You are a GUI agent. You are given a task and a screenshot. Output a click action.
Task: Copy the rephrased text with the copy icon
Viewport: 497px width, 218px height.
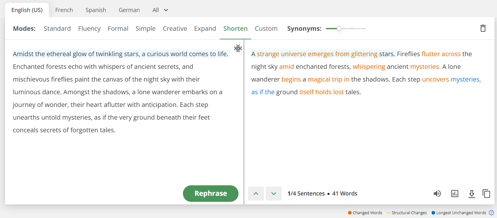487,194
